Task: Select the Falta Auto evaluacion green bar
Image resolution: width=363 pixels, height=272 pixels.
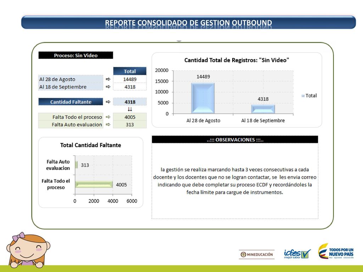Action: (x=77, y=165)
